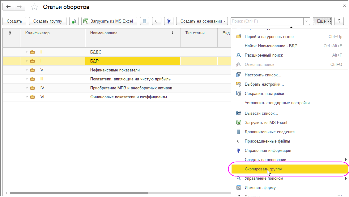
Task: Select Показатели, влияющие на чистую прибыль cell
Action: coord(133,79)
